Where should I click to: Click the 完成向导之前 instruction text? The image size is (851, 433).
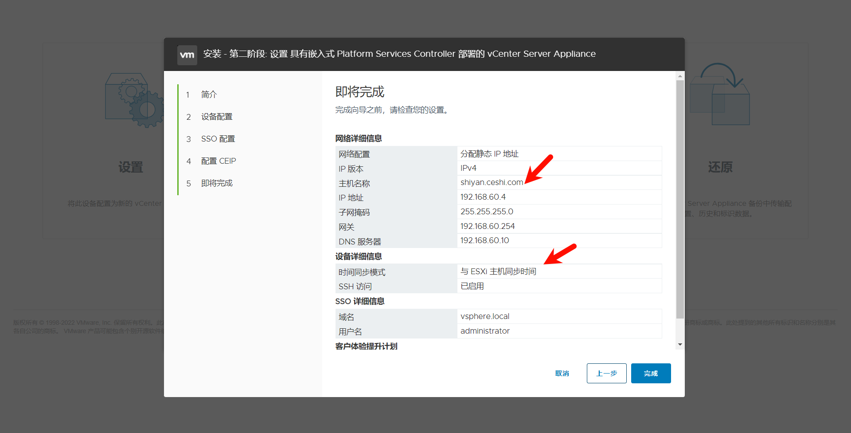pos(392,110)
